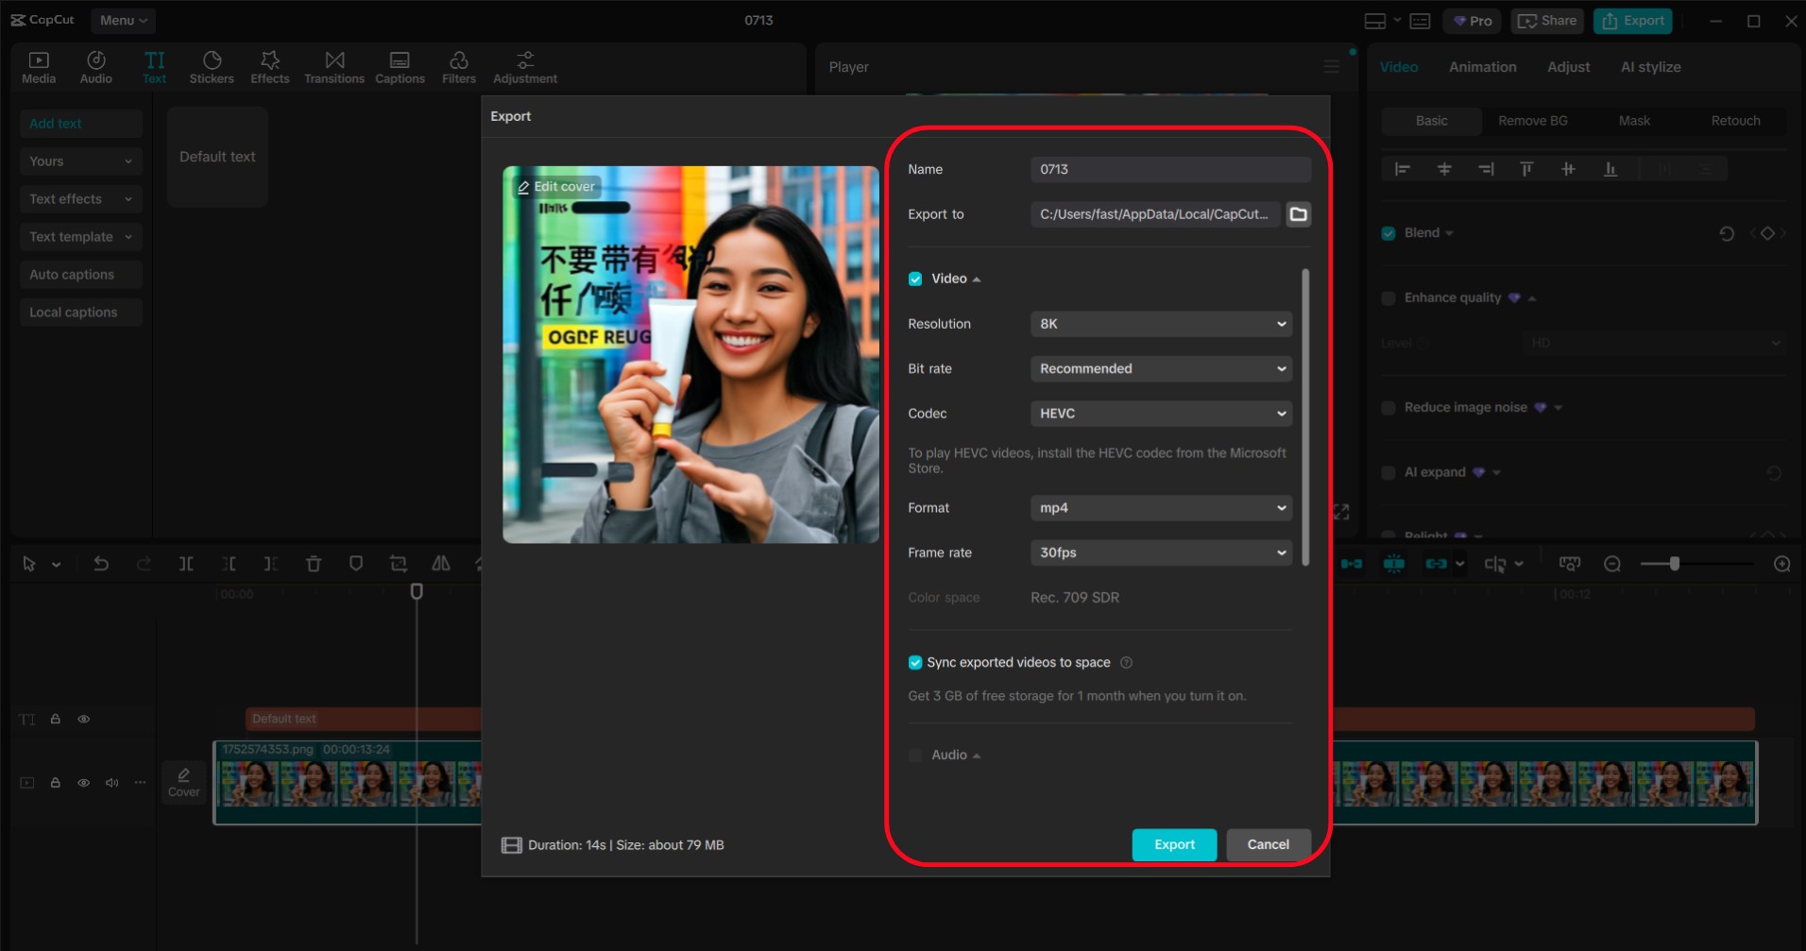Select the Mask sub-tab

tap(1634, 121)
